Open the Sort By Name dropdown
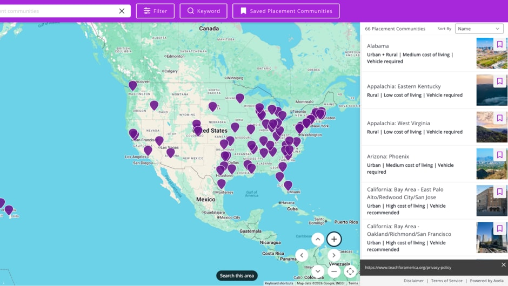 pos(479,29)
